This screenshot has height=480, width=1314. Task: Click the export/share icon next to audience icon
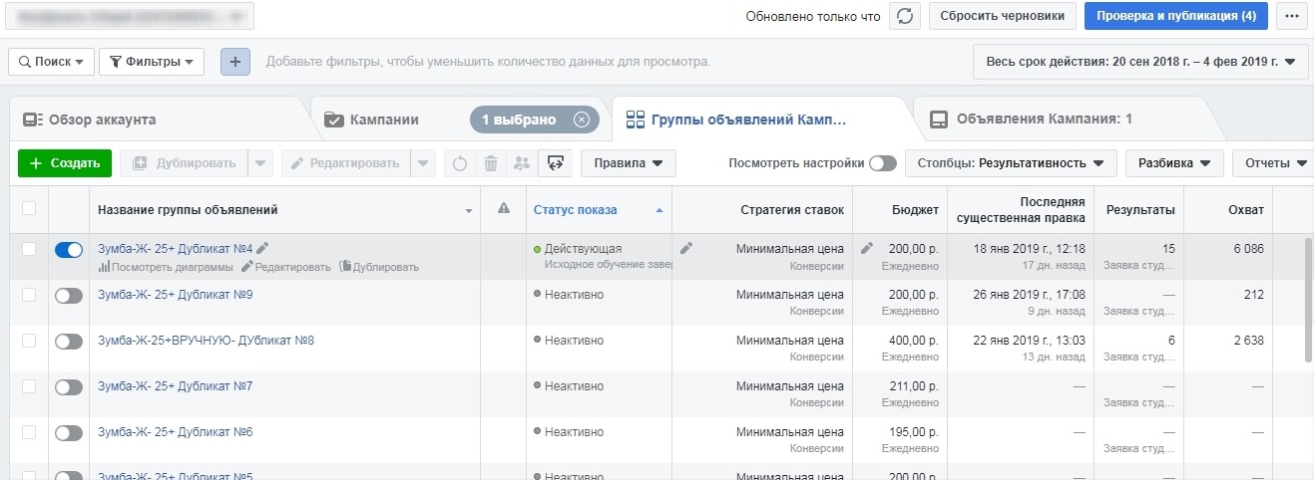pyautogui.click(x=556, y=163)
